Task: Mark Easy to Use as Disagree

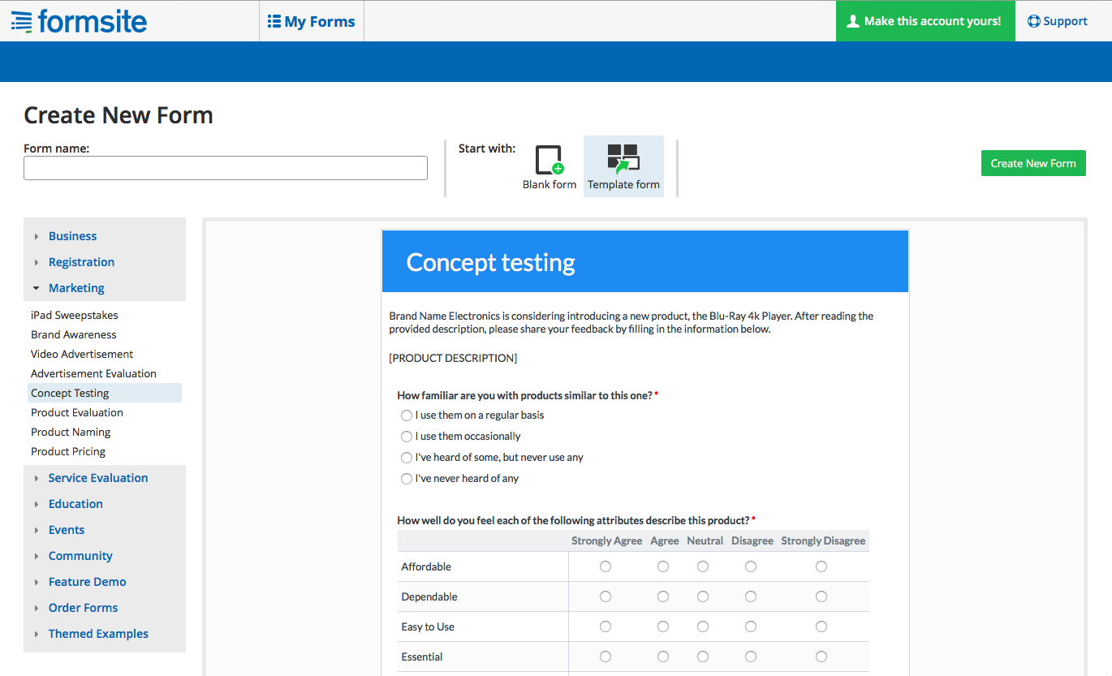Action: pos(751,626)
